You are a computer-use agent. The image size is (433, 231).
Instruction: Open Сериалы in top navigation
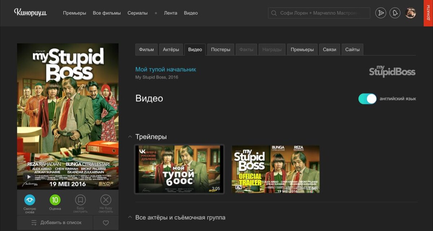[x=137, y=13]
